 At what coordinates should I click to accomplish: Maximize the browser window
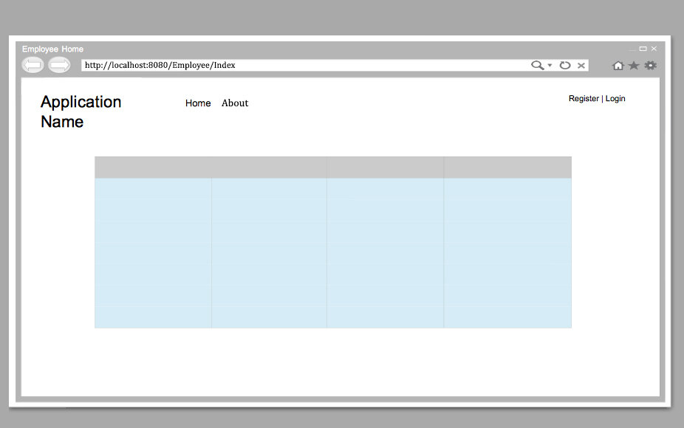643,49
